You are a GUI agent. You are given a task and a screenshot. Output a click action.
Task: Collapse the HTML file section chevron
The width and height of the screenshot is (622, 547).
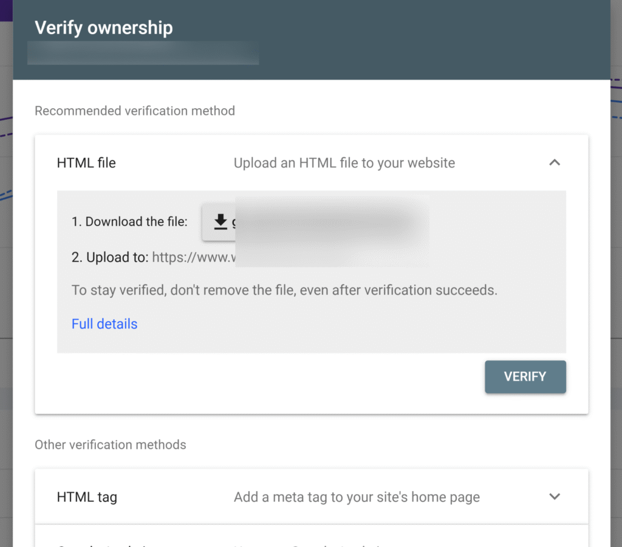[x=555, y=162]
